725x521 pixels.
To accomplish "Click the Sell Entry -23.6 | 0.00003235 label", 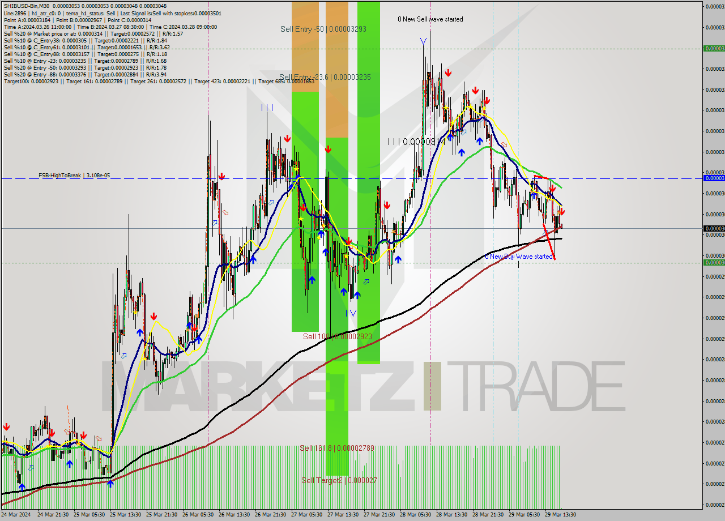I will point(325,77).
